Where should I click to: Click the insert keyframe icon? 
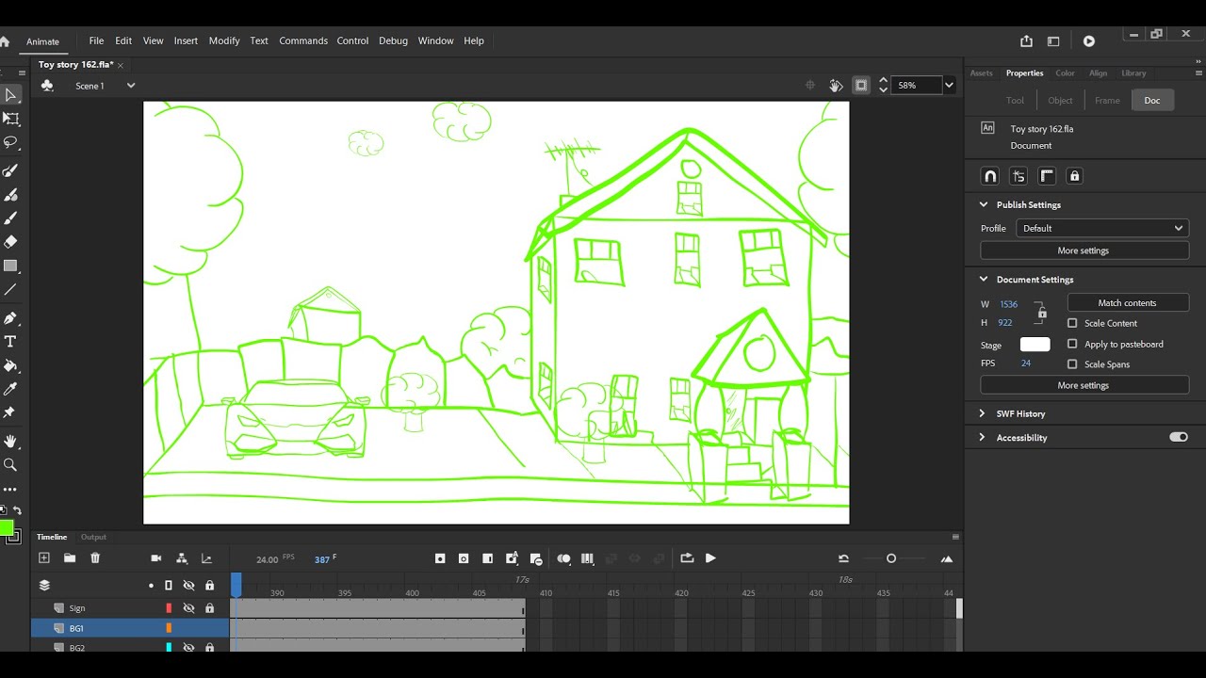click(440, 558)
